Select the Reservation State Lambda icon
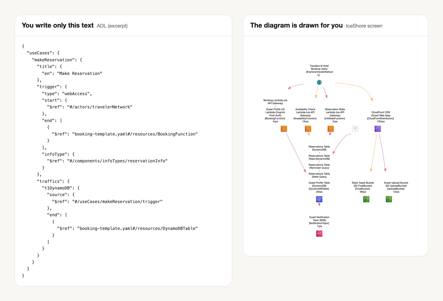The width and height of the screenshot is (443, 301). tap(331, 129)
